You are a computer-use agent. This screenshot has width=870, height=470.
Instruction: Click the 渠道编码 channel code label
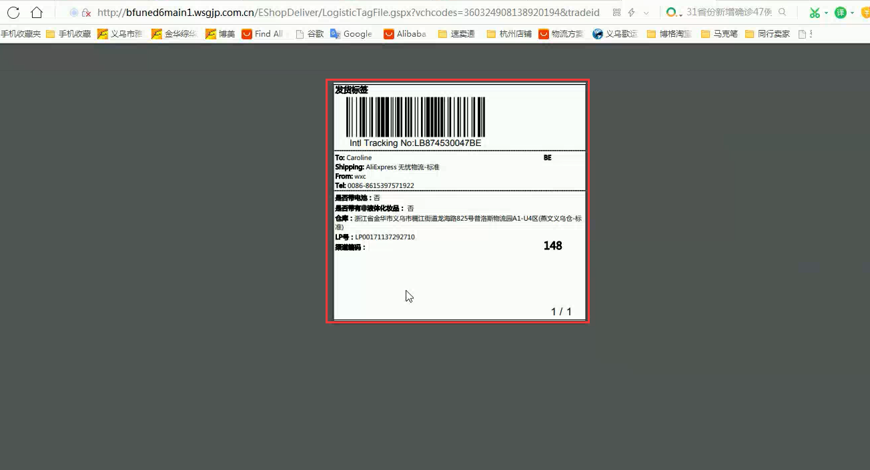point(350,247)
